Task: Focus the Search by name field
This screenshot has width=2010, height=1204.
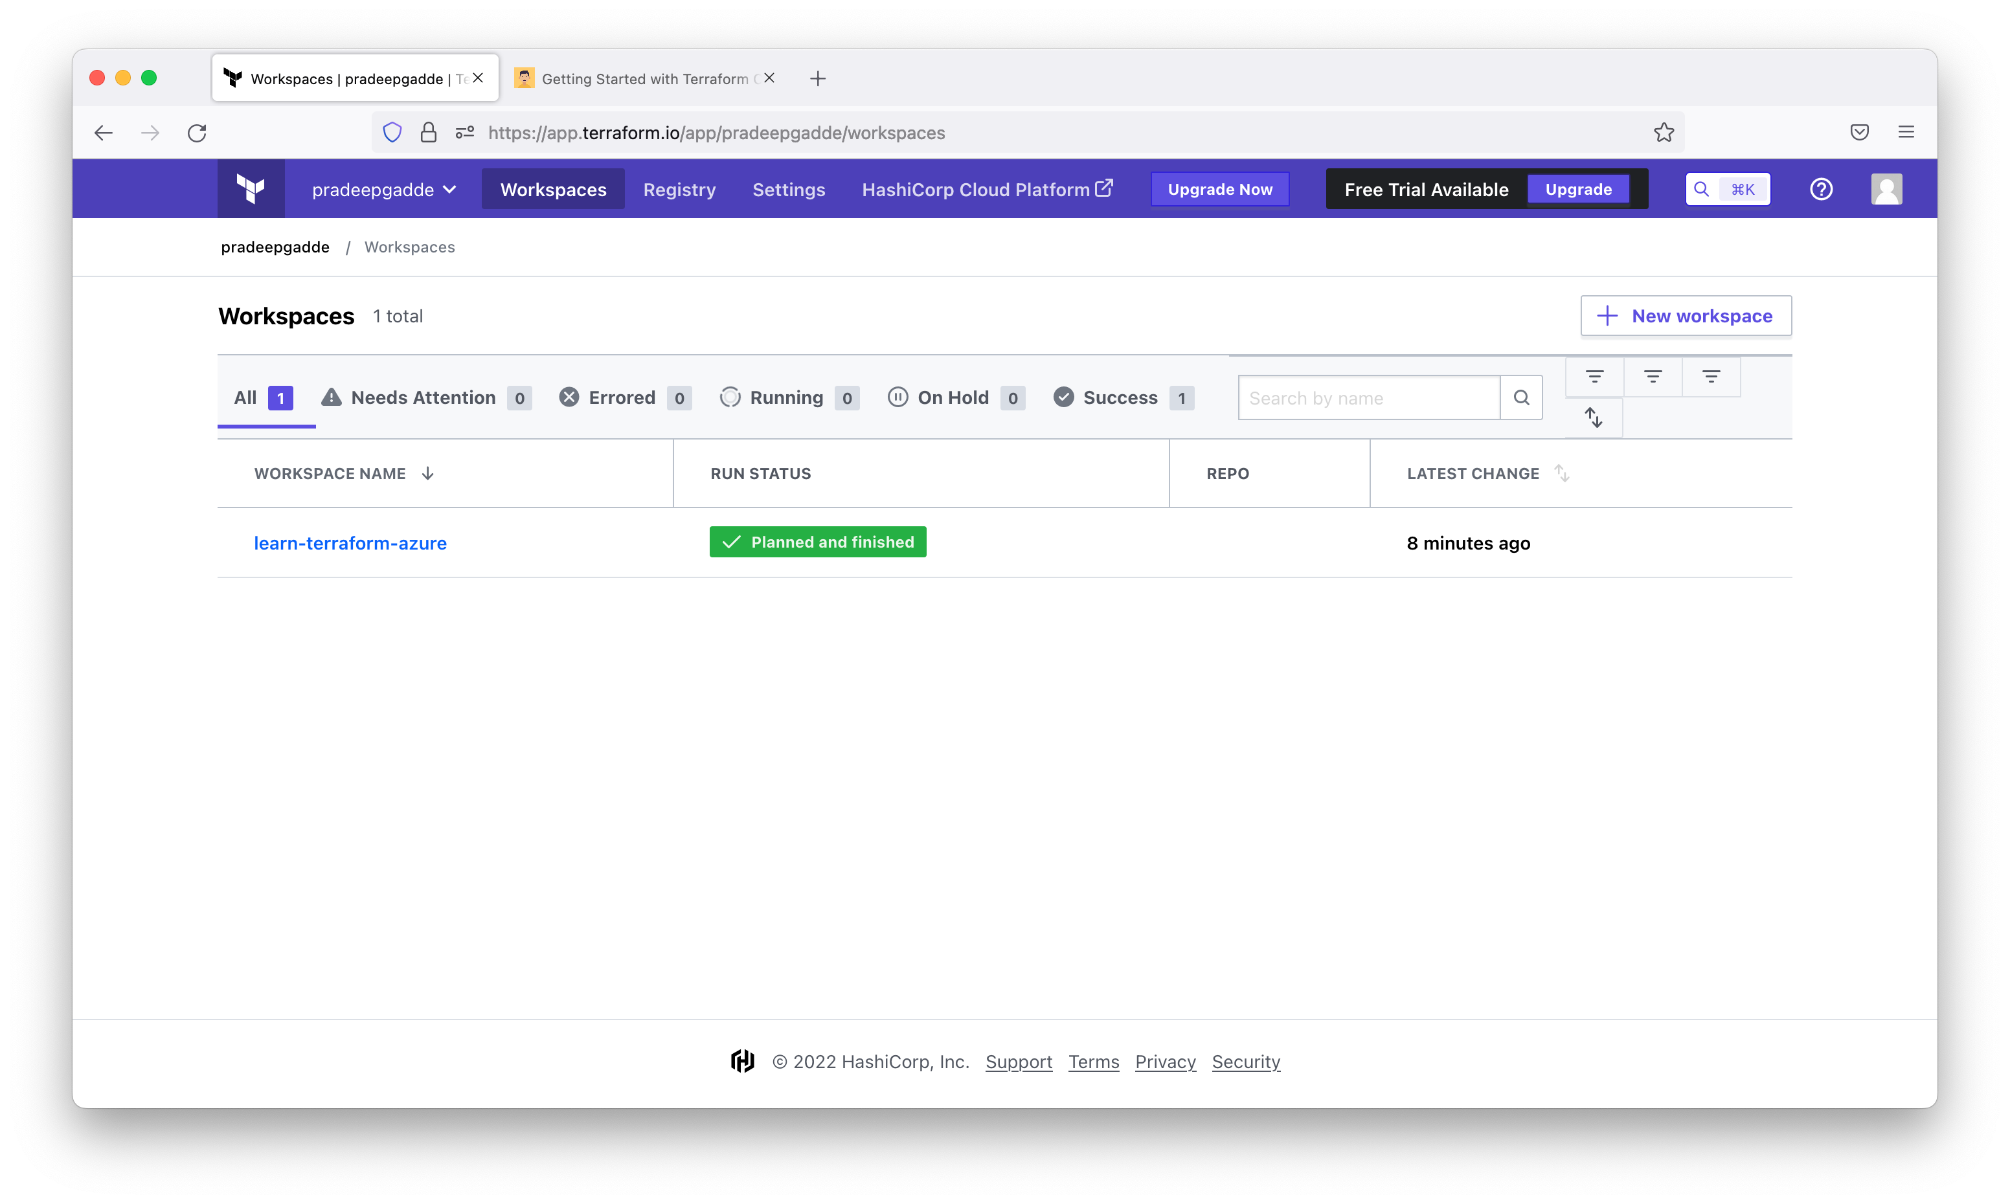Action: coord(1369,397)
